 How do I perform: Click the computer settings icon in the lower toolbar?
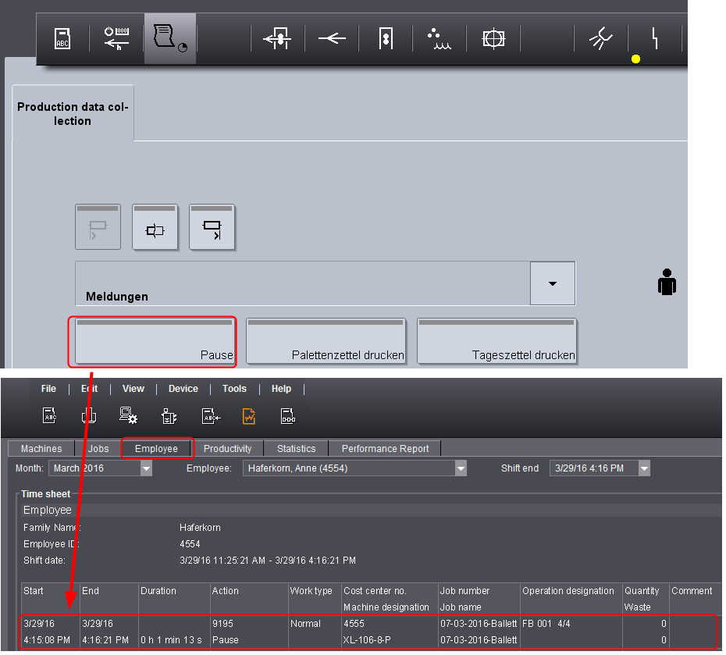128,416
